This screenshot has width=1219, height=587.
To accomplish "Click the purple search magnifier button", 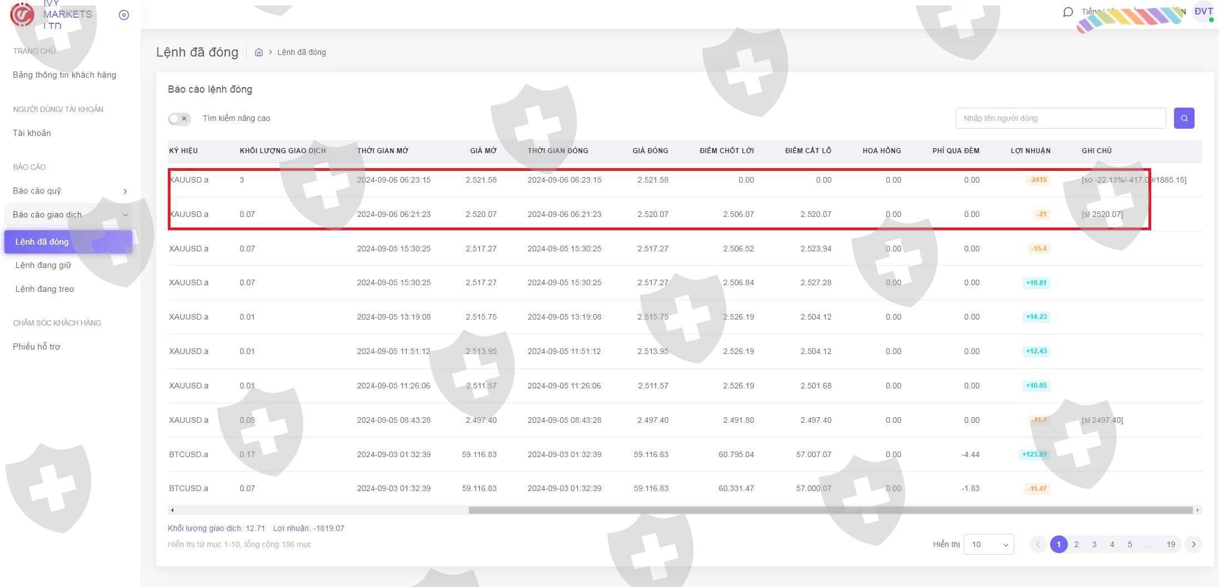I will click(x=1183, y=118).
